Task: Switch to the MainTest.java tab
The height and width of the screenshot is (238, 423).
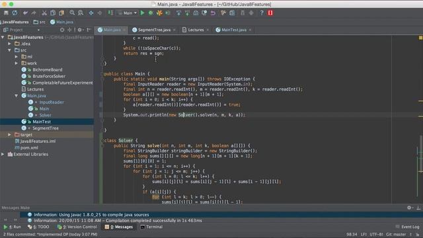Action: (234, 30)
